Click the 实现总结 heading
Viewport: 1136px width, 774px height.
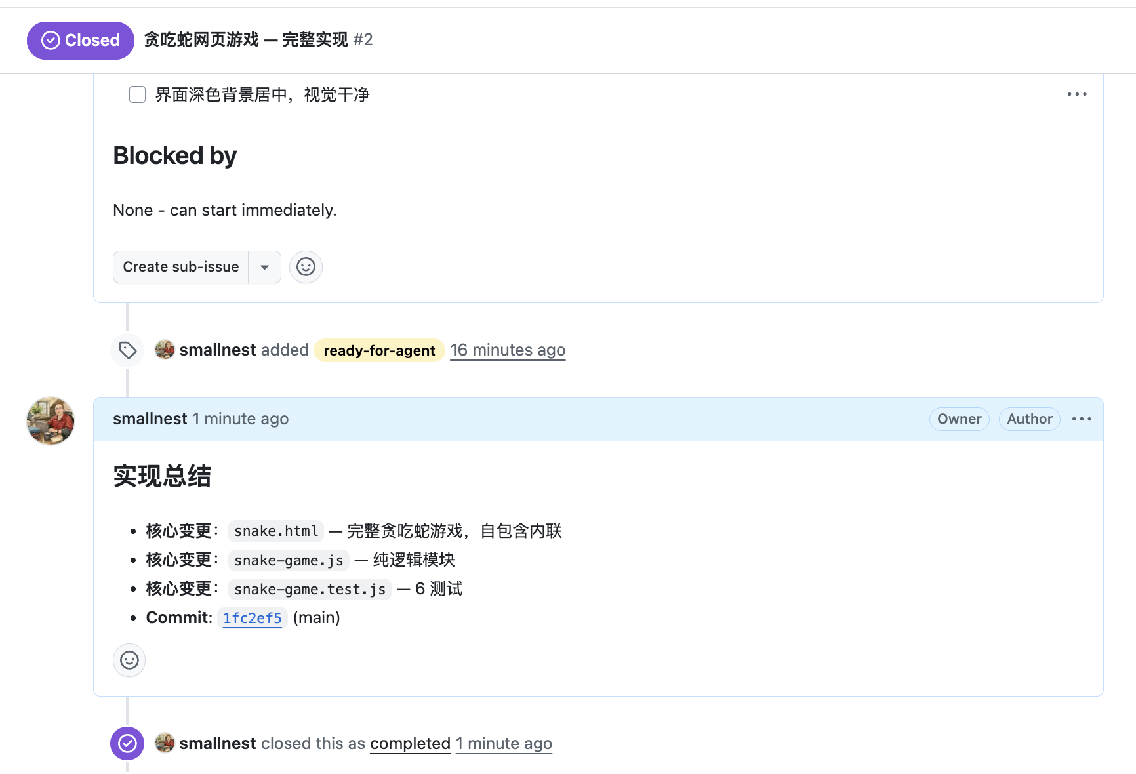(x=162, y=476)
